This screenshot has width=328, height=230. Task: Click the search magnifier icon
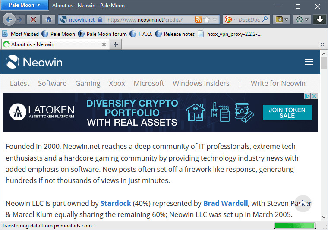265,19
